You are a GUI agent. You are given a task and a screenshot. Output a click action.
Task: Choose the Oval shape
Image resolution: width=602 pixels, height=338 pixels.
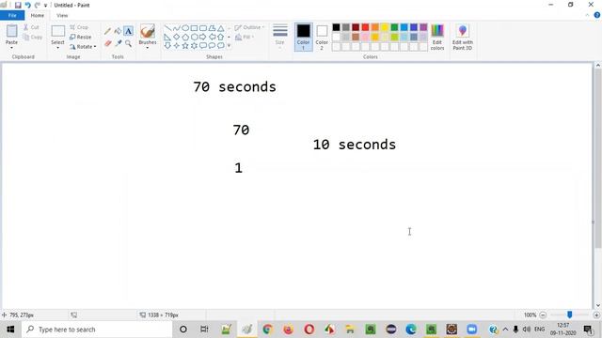[x=185, y=28]
